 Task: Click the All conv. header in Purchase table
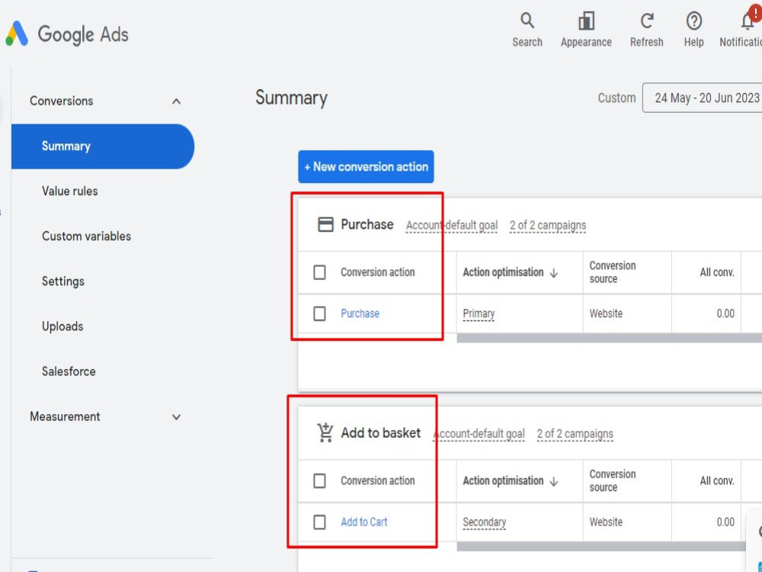pos(717,272)
